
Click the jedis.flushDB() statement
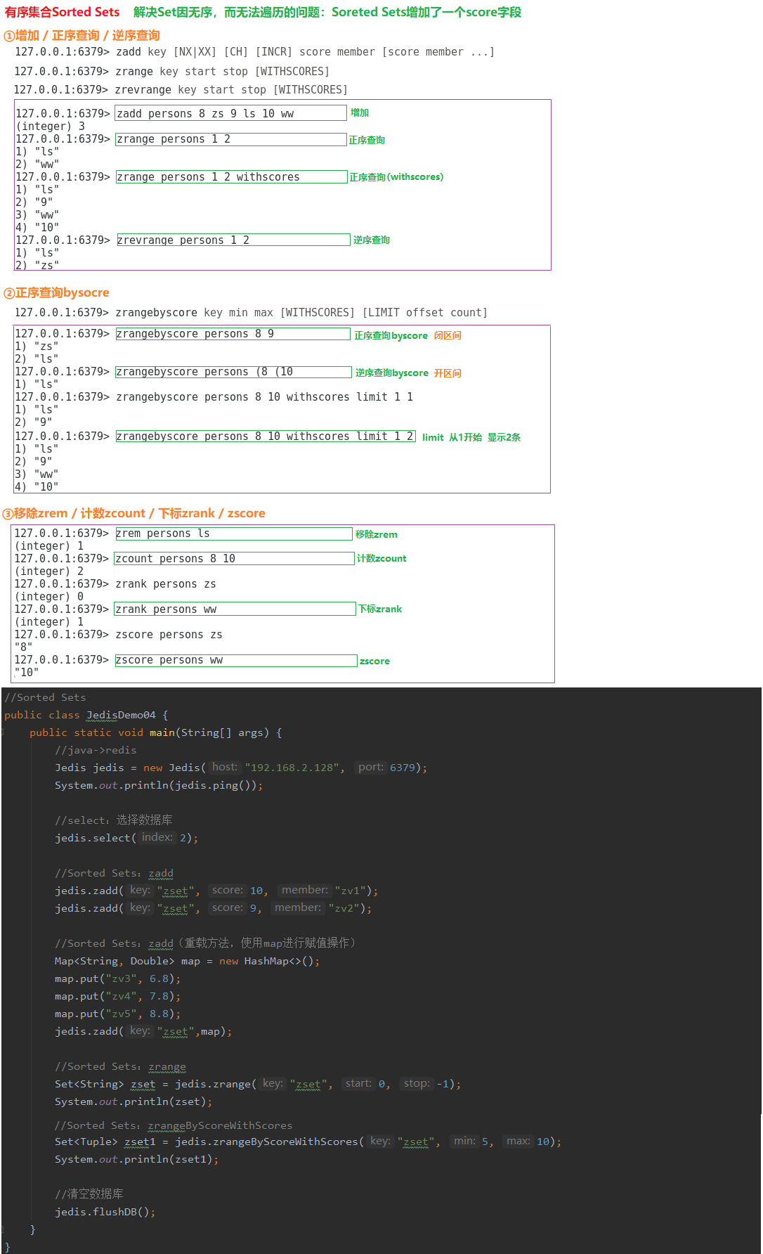coord(105,1212)
